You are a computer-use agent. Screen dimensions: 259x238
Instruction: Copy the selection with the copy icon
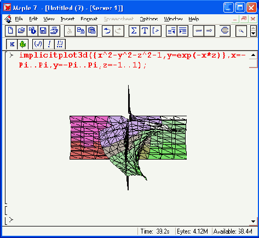click(80, 31)
